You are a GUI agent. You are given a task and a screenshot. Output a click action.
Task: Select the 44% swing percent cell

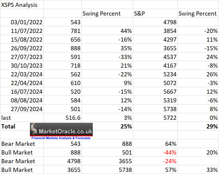126,31
